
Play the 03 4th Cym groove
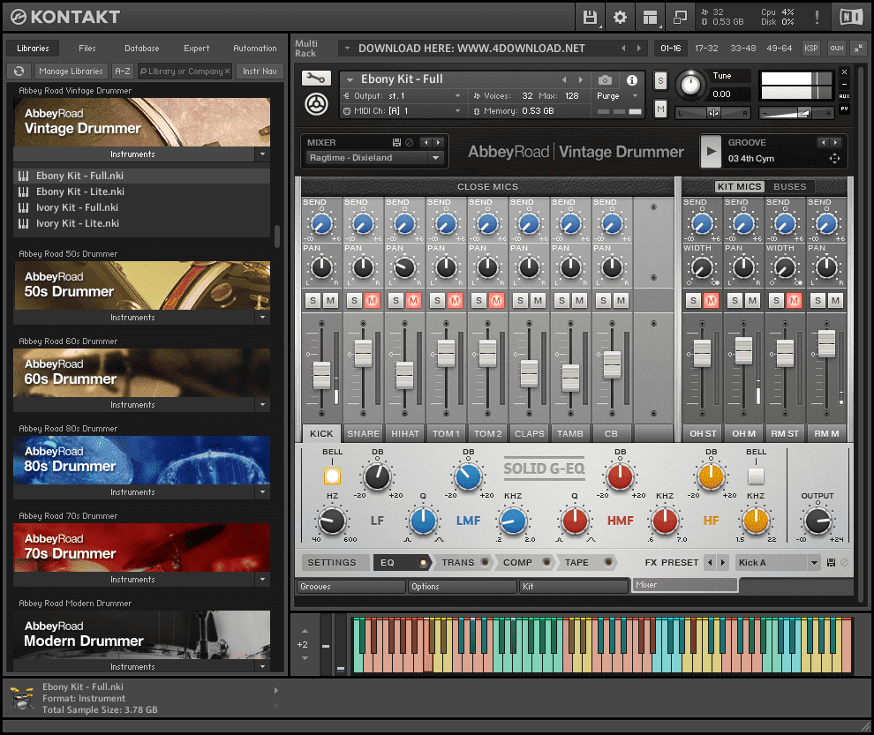click(710, 151)
